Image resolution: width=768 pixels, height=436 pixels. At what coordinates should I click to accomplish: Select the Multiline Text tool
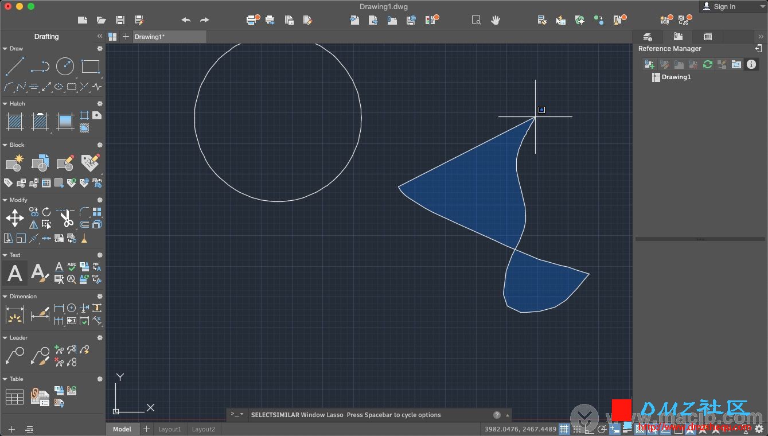(x=14, y=273)
